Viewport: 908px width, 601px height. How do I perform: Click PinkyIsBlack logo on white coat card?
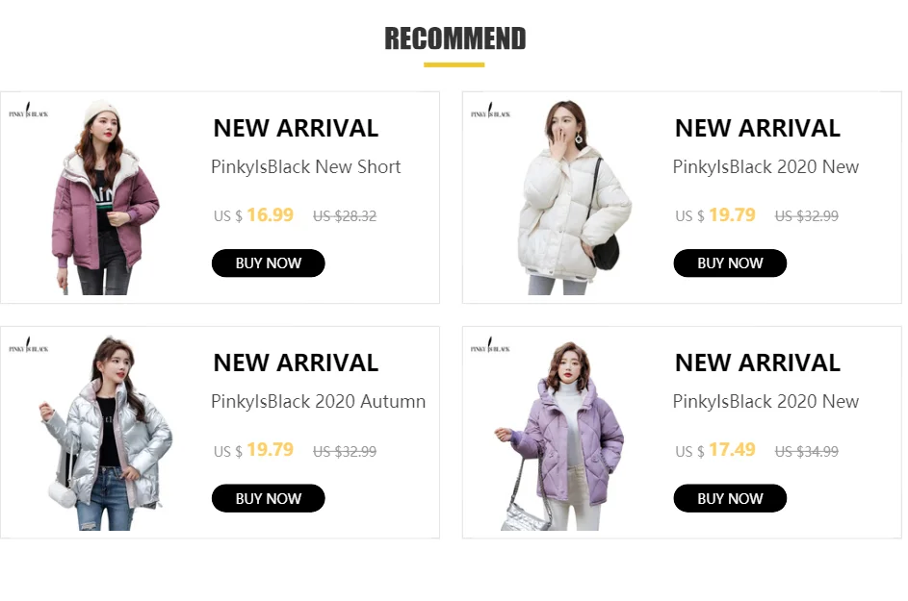pyautogui.click(x=490, y=111)
